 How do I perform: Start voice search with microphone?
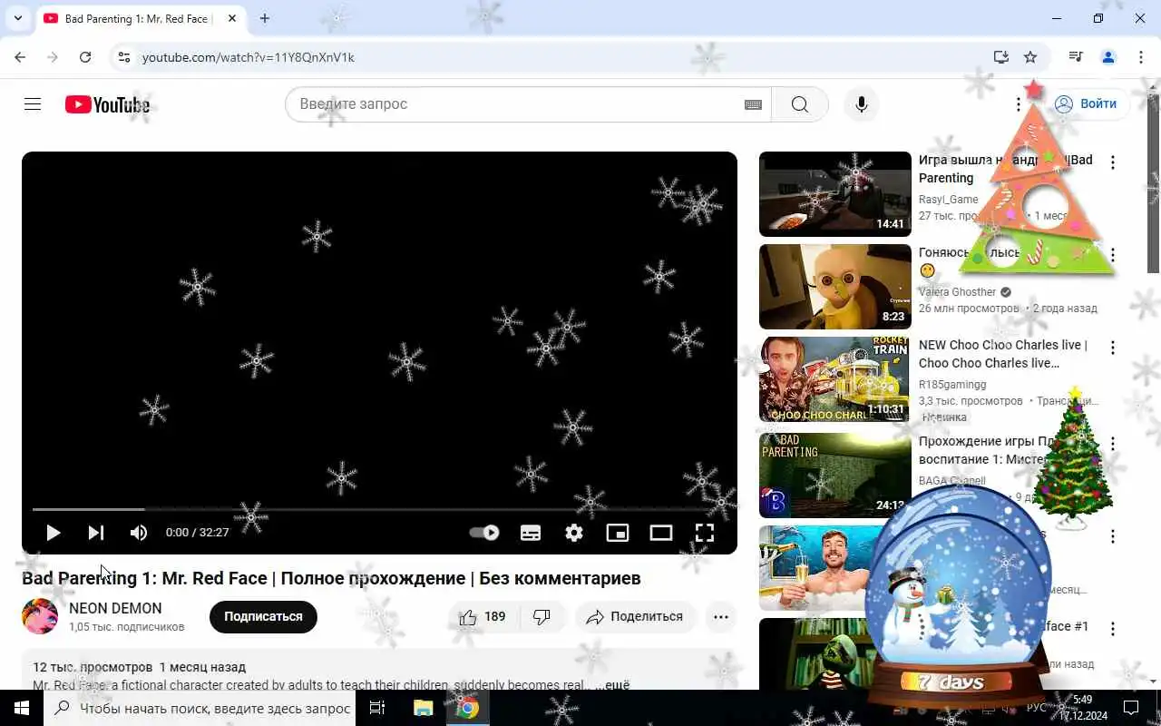862,104
